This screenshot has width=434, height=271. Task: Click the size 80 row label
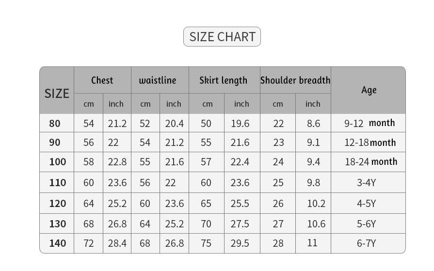pos(55,124)
